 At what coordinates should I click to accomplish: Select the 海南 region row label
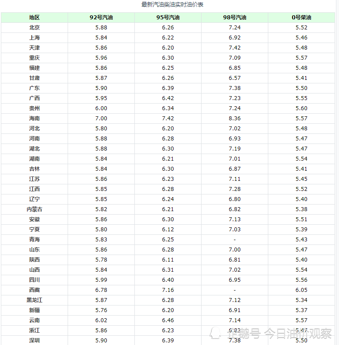click(x=34, y=119)
